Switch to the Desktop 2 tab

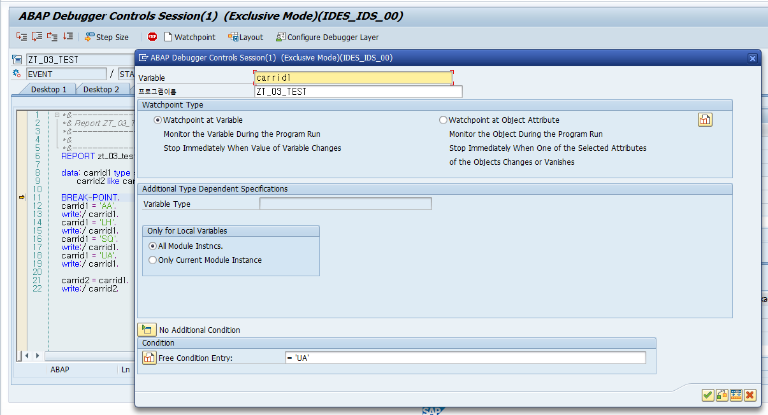tap(101, 89)
